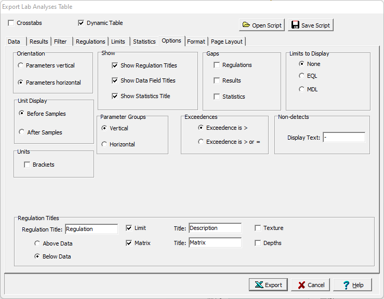Select Parameters vertical orientation
Viewport: 384px width, 299px height.
tap(21, 66)
